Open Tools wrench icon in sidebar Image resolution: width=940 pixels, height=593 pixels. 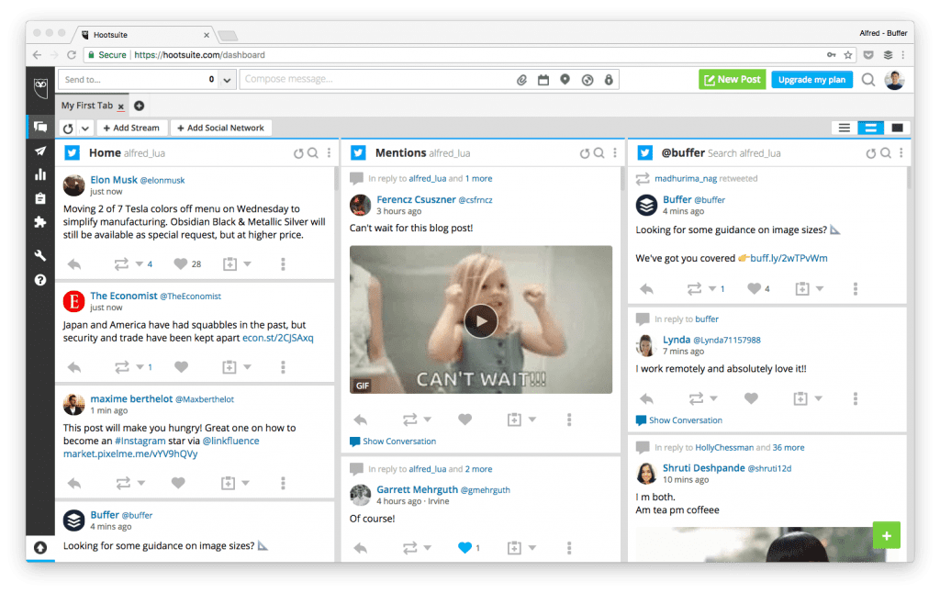[40, 255]
